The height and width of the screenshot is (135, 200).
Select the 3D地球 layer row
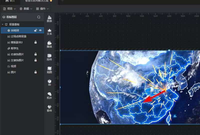click(22, 30)
